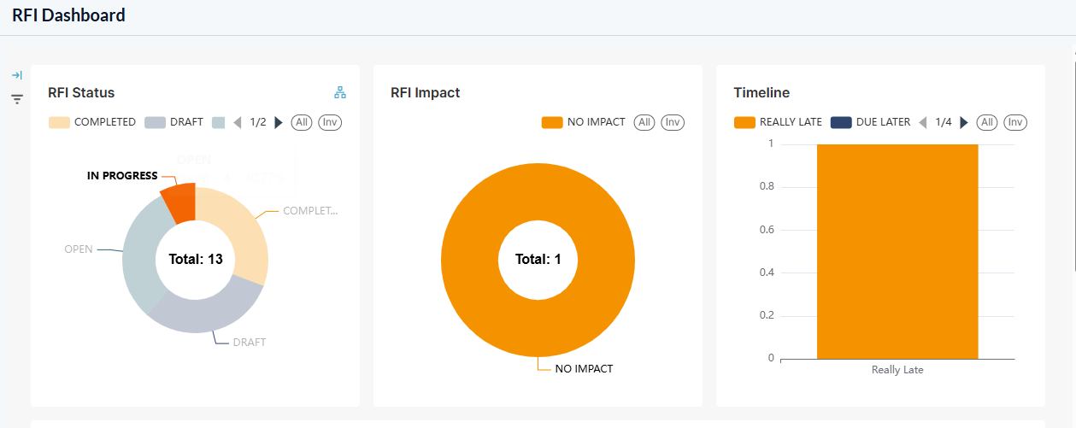Invert legend selection in RFI Status
This screenshot has height=428, width=1076.
330,122
